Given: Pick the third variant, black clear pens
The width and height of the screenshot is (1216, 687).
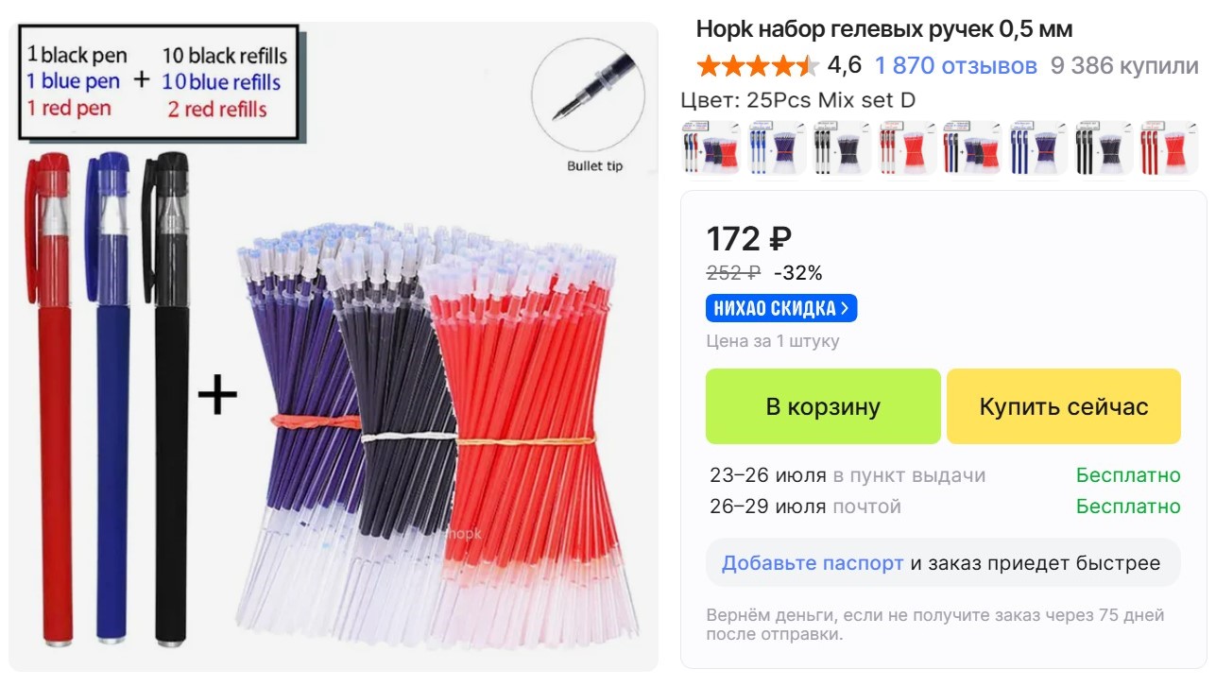Looking at the screenshot, I should tap(842, 147).
